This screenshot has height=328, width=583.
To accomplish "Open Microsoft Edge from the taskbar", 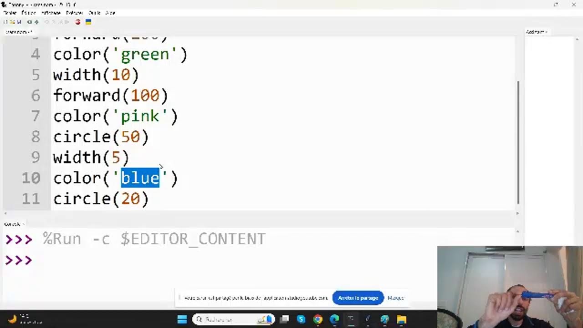I will (x=334, y=319).
